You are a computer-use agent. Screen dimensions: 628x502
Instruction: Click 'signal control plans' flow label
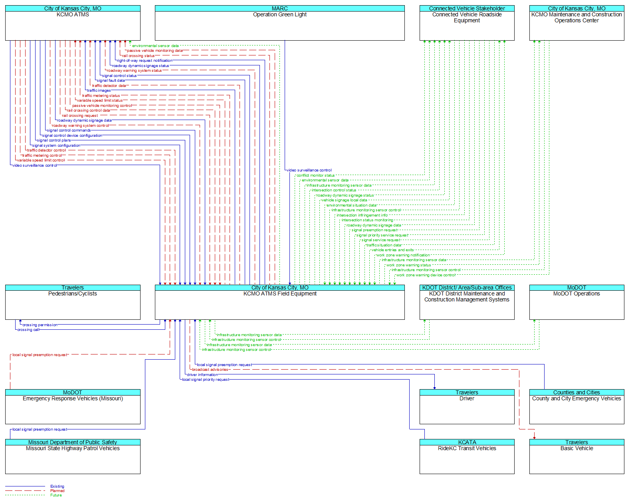click(54, 140)
